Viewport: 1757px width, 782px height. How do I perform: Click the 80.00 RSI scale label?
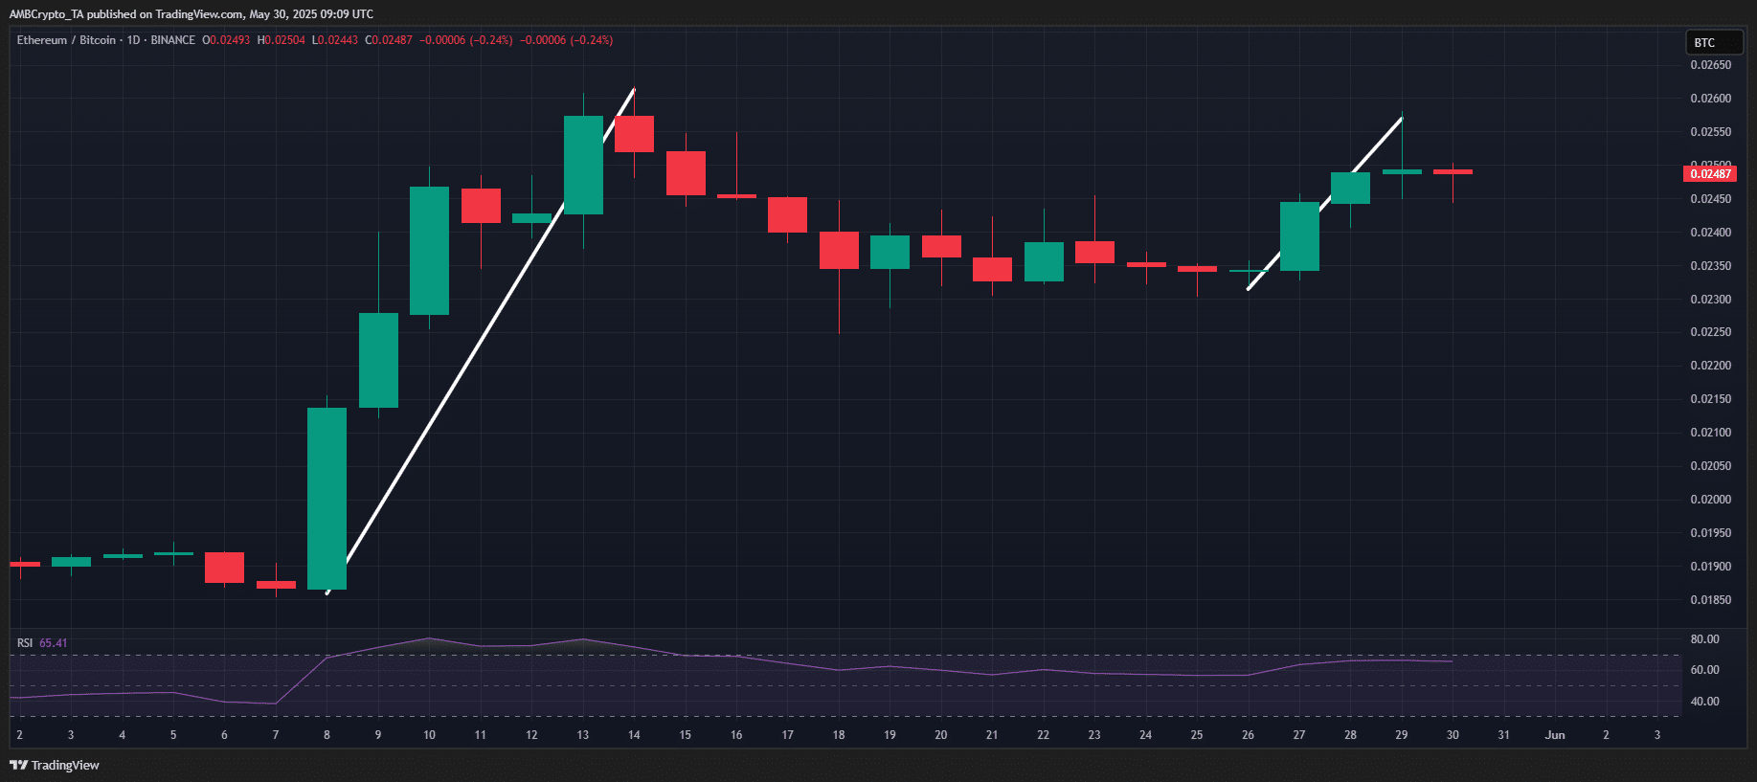pyautogui.click(x=1704, y=639)
